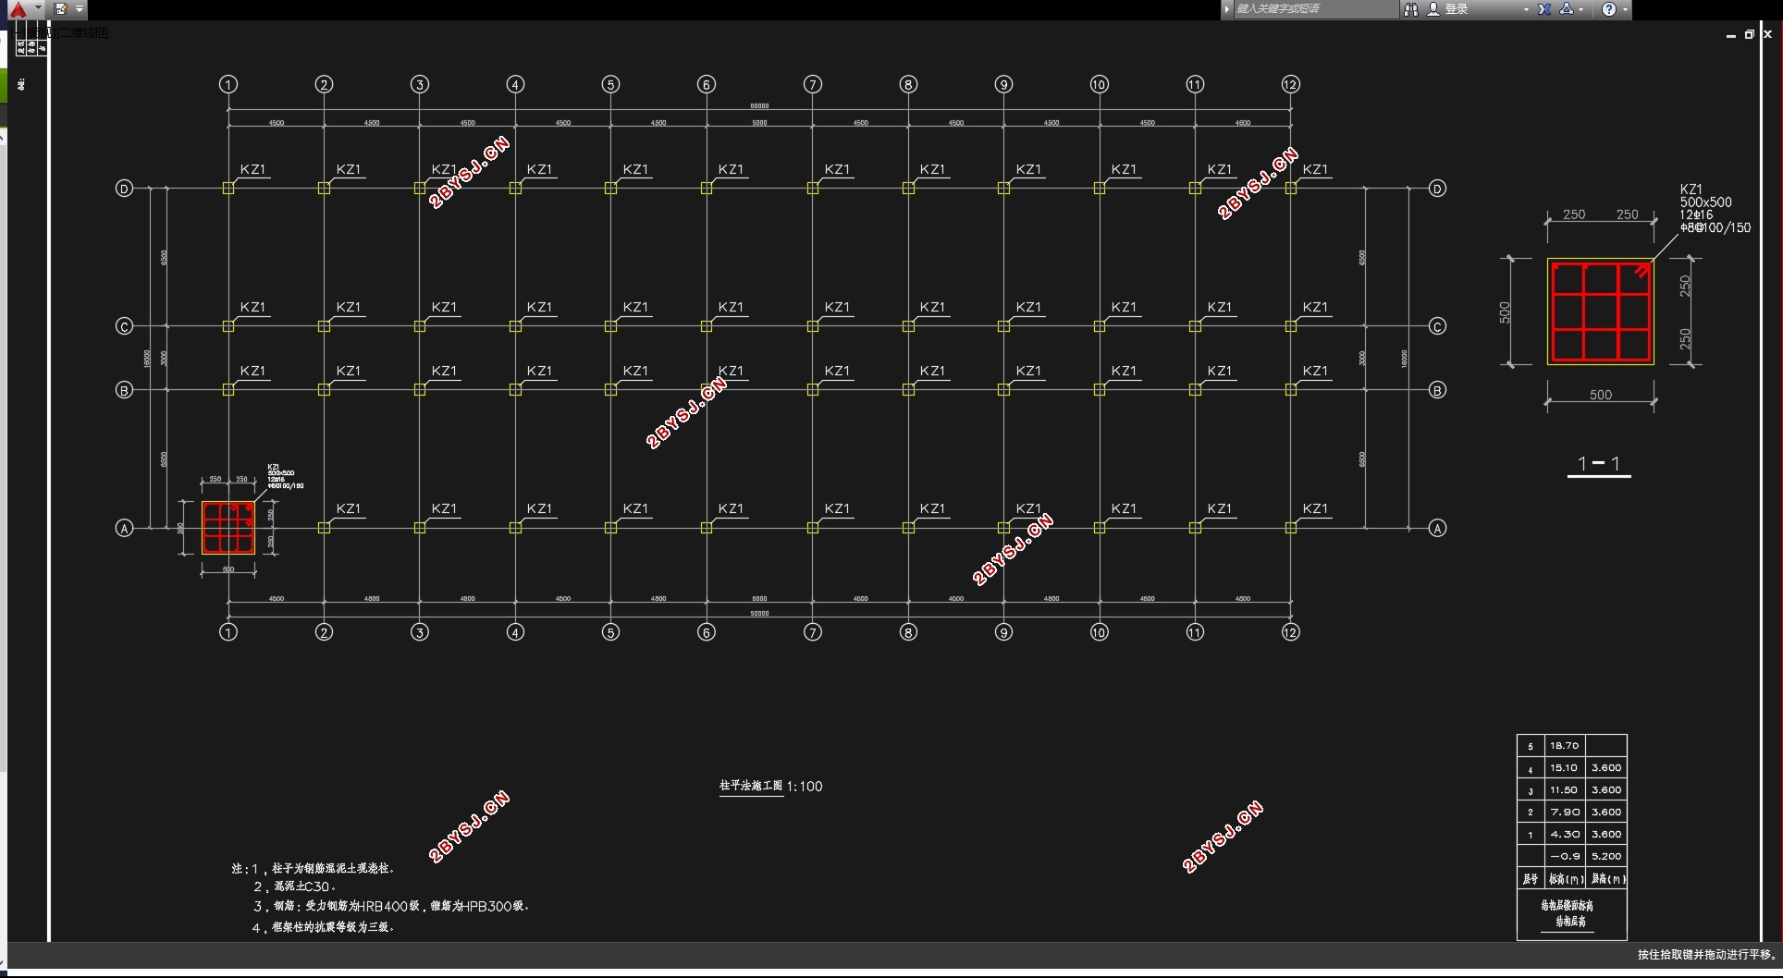Focus the keyword search input field
The width and height of the screenshot is (1783, 978).
(1315, 8)
